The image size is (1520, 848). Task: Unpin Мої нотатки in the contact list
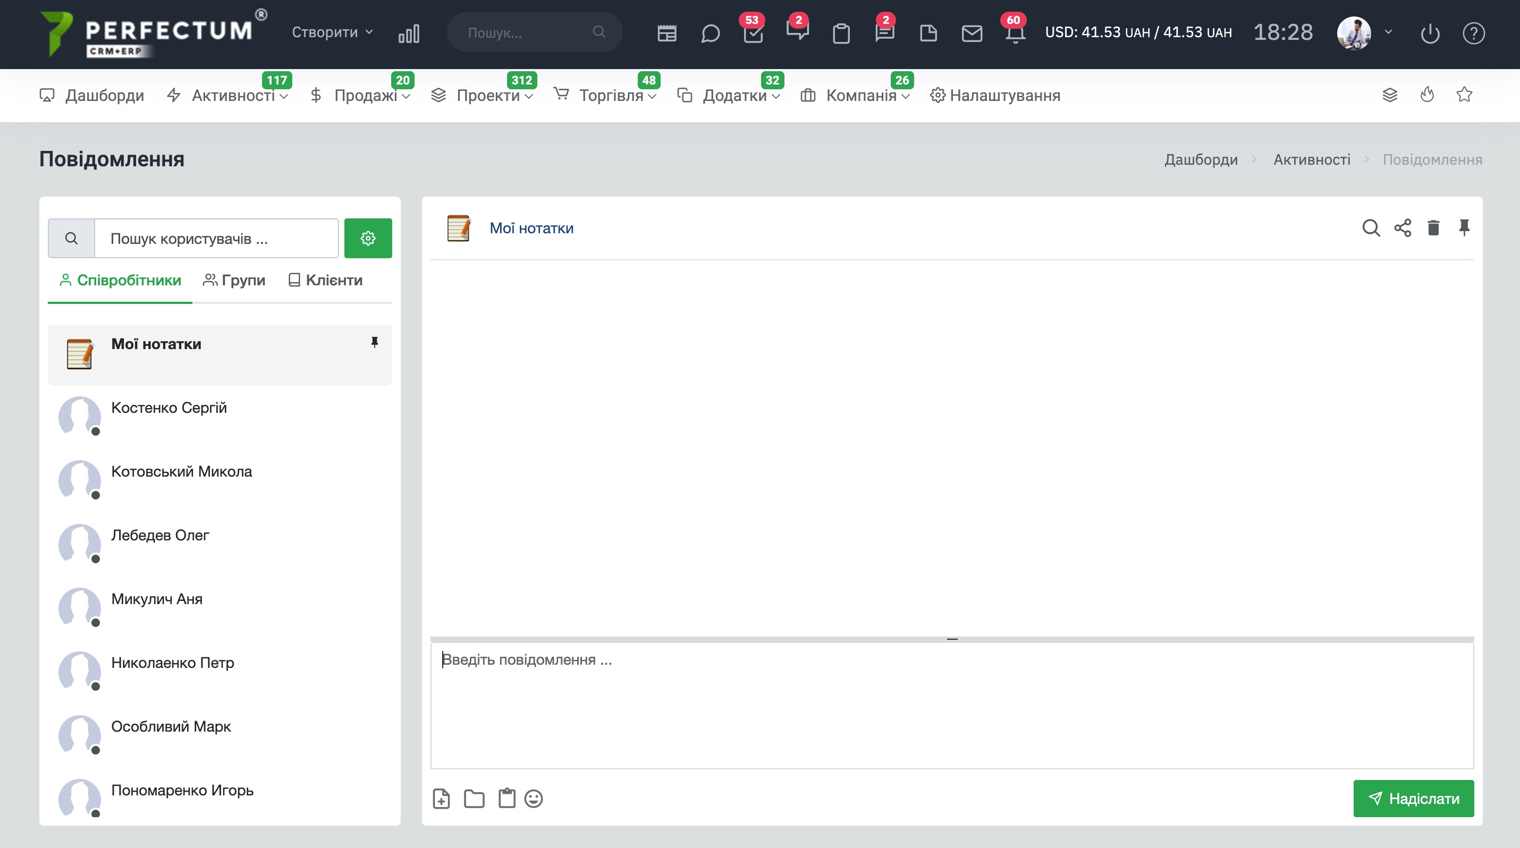[x=375, y=342]
